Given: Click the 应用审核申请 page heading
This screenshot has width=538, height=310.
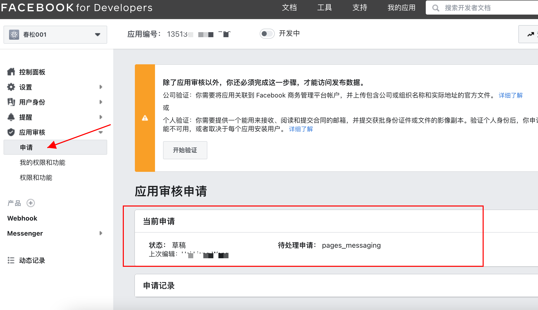Looking at the screenshot, I should pyautogui.click(x=171, y=191).
